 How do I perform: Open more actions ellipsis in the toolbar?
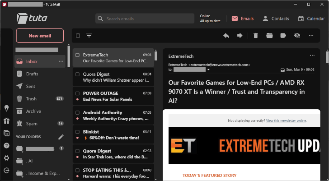point(311,36)
